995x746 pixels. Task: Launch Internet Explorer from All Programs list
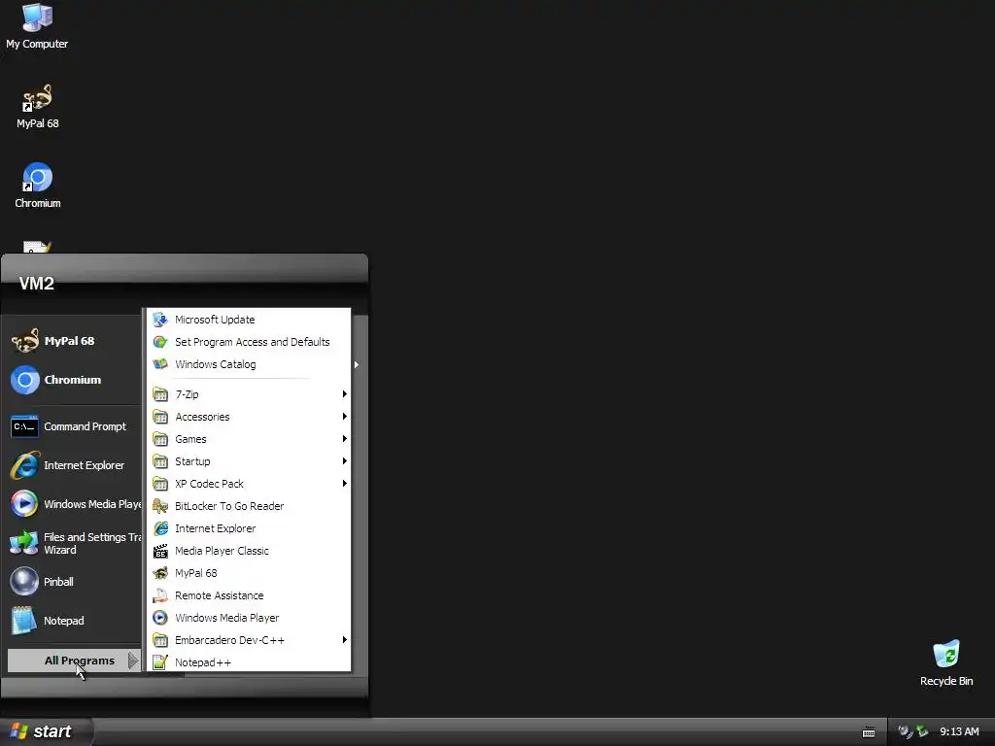(x=249, y=528)
